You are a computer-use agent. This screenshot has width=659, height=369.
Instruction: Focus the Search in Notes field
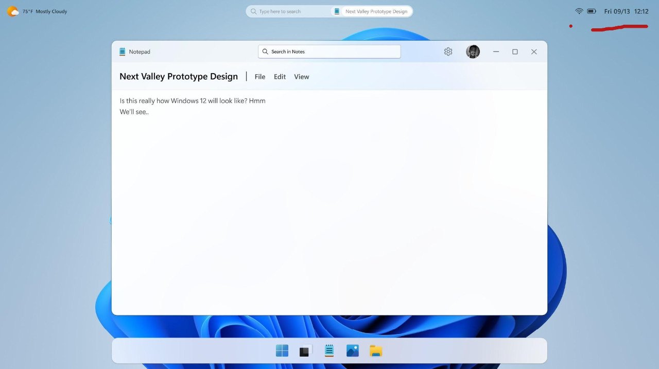(329, 51)
